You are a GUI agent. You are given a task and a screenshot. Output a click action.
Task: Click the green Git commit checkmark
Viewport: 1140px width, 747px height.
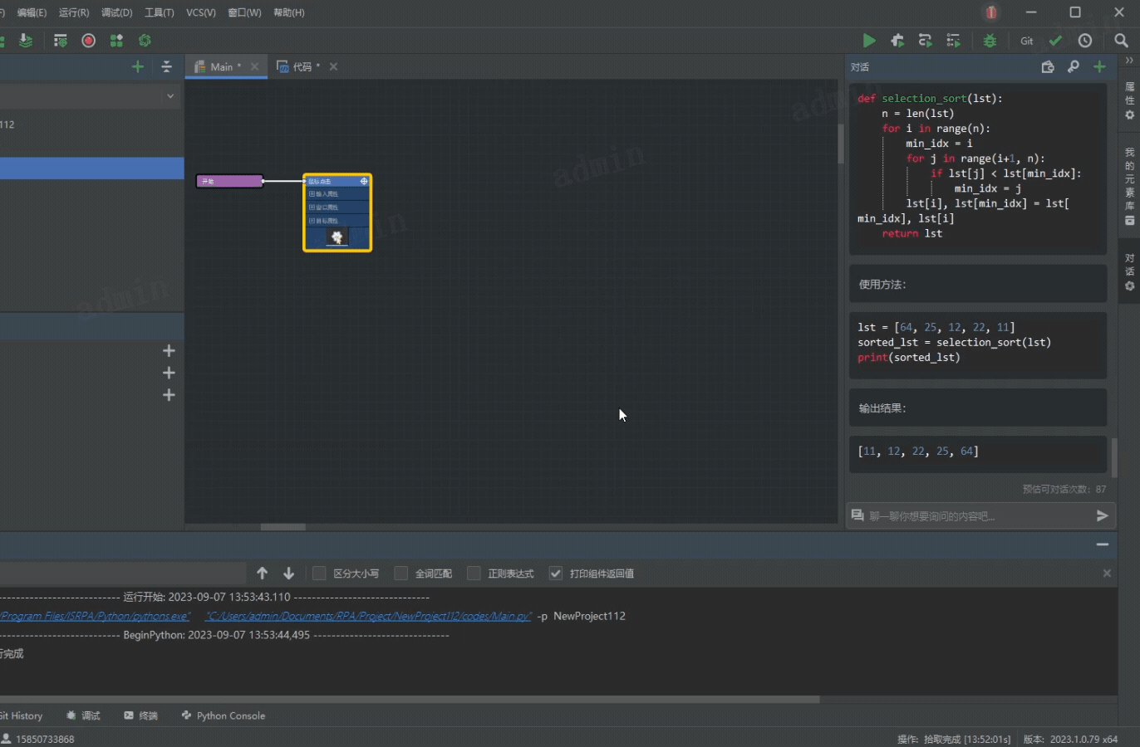tap(1055, 41)
